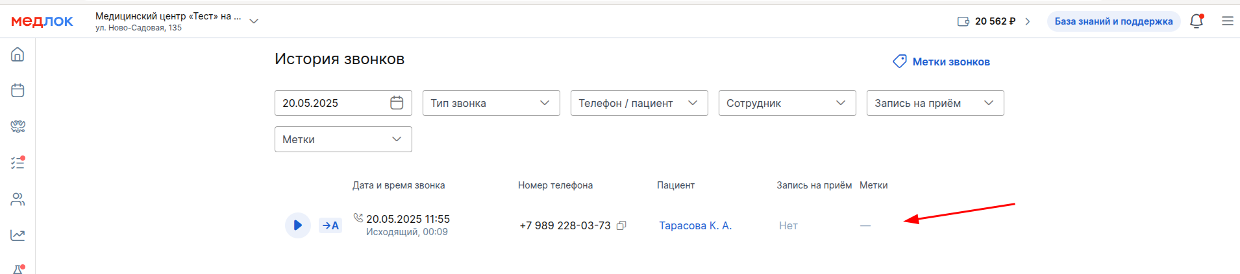The width and height of the screenshot is (1240, 274).
Task: Open База знаний и поддержка button
Action: tap(1113, 21)
